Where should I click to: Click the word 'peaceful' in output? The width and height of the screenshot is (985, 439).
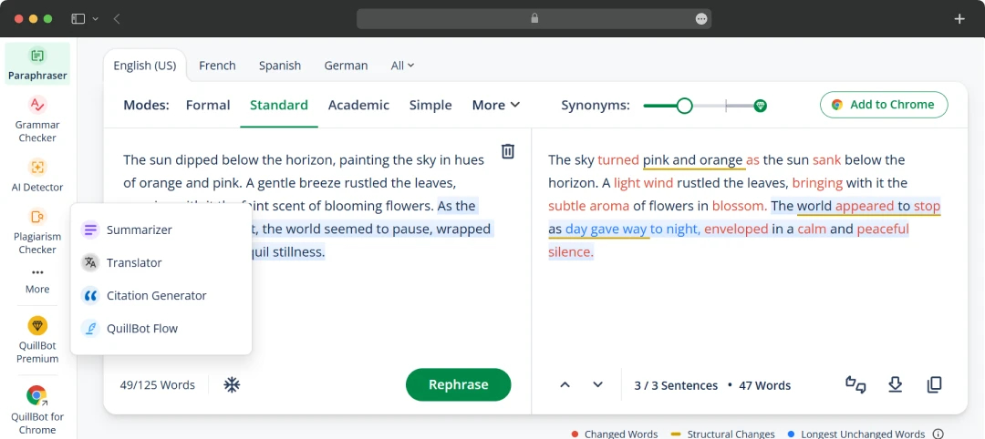point(883,229)
